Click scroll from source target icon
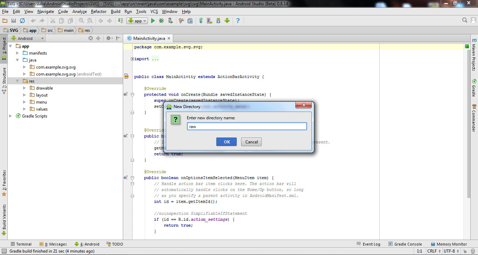 point(91,38)
